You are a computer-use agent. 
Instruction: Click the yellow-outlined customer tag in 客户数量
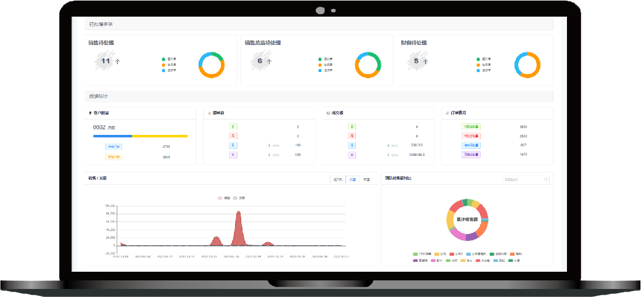(x=114, y=157)
